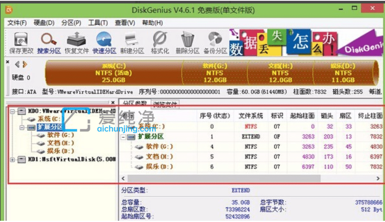The height and width of the screenshot is (222, 385).
Task: Click 总扇区数 value 73398224
Action: click(x=237, y=210)
